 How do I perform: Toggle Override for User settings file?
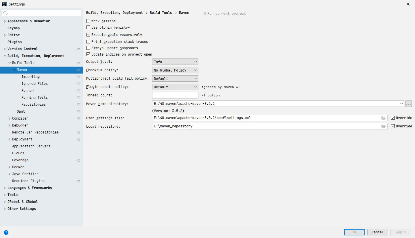coord(393,118)
